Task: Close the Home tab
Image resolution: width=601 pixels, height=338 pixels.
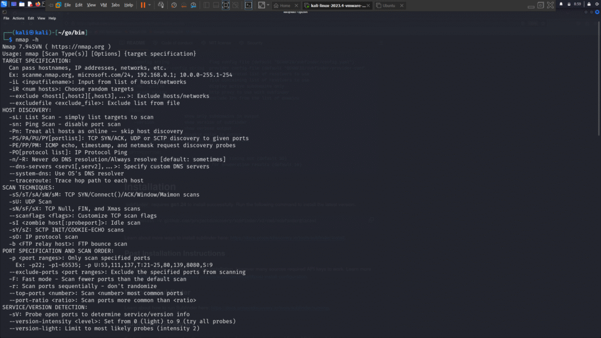Action: pos(296,6)
